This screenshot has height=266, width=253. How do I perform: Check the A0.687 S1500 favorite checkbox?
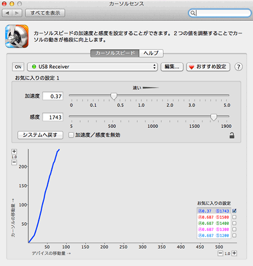pos(234,217)
